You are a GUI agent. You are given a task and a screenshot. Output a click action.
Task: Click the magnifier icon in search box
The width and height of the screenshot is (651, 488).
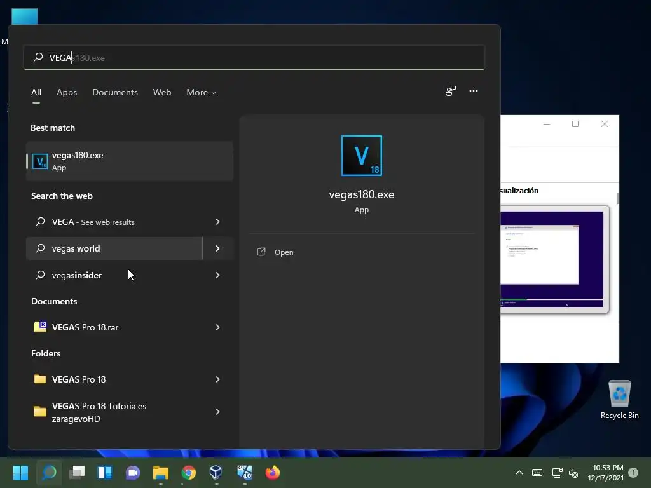pyautogui.click(x=38, y=57)
